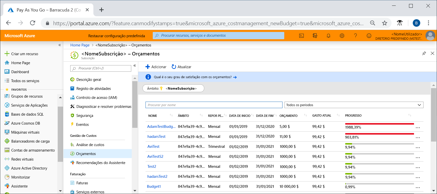Open portal settings gear
437x194 pixels.
(x=342, y=36)
